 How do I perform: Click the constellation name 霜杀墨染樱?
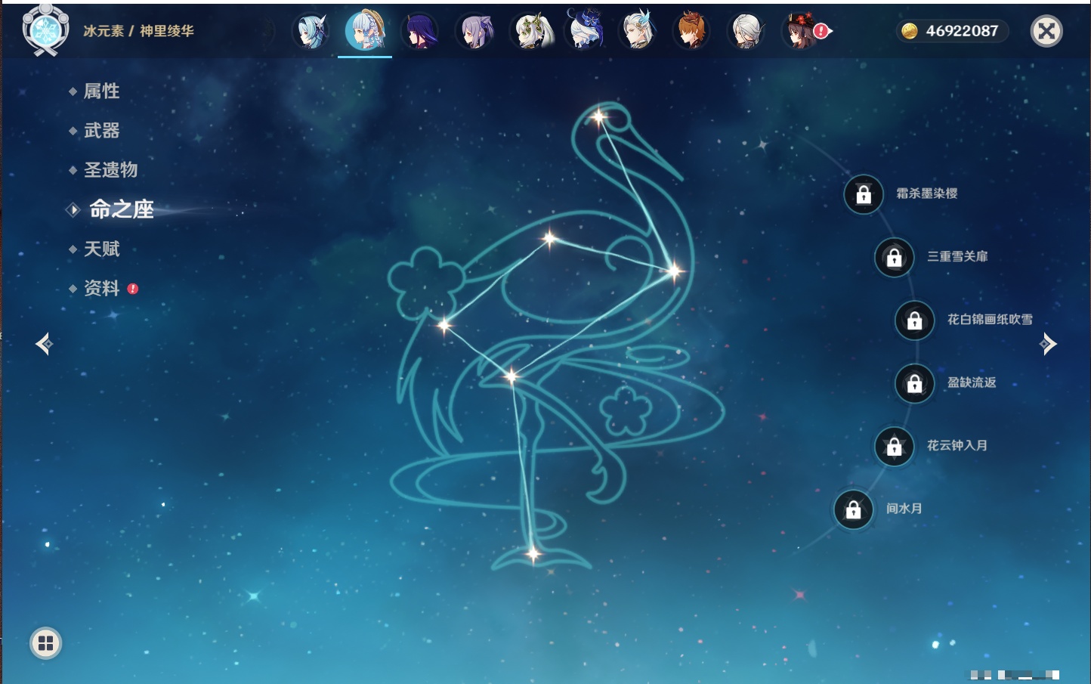pos(927,193)
